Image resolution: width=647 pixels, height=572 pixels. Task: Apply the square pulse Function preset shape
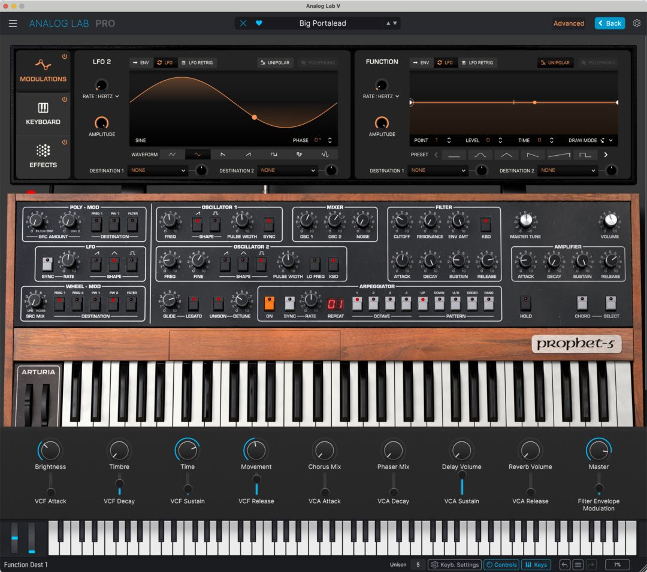[x=585, y=155]
